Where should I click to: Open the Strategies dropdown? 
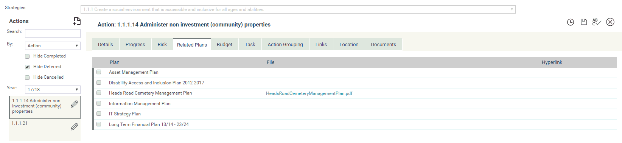[298, 9]
